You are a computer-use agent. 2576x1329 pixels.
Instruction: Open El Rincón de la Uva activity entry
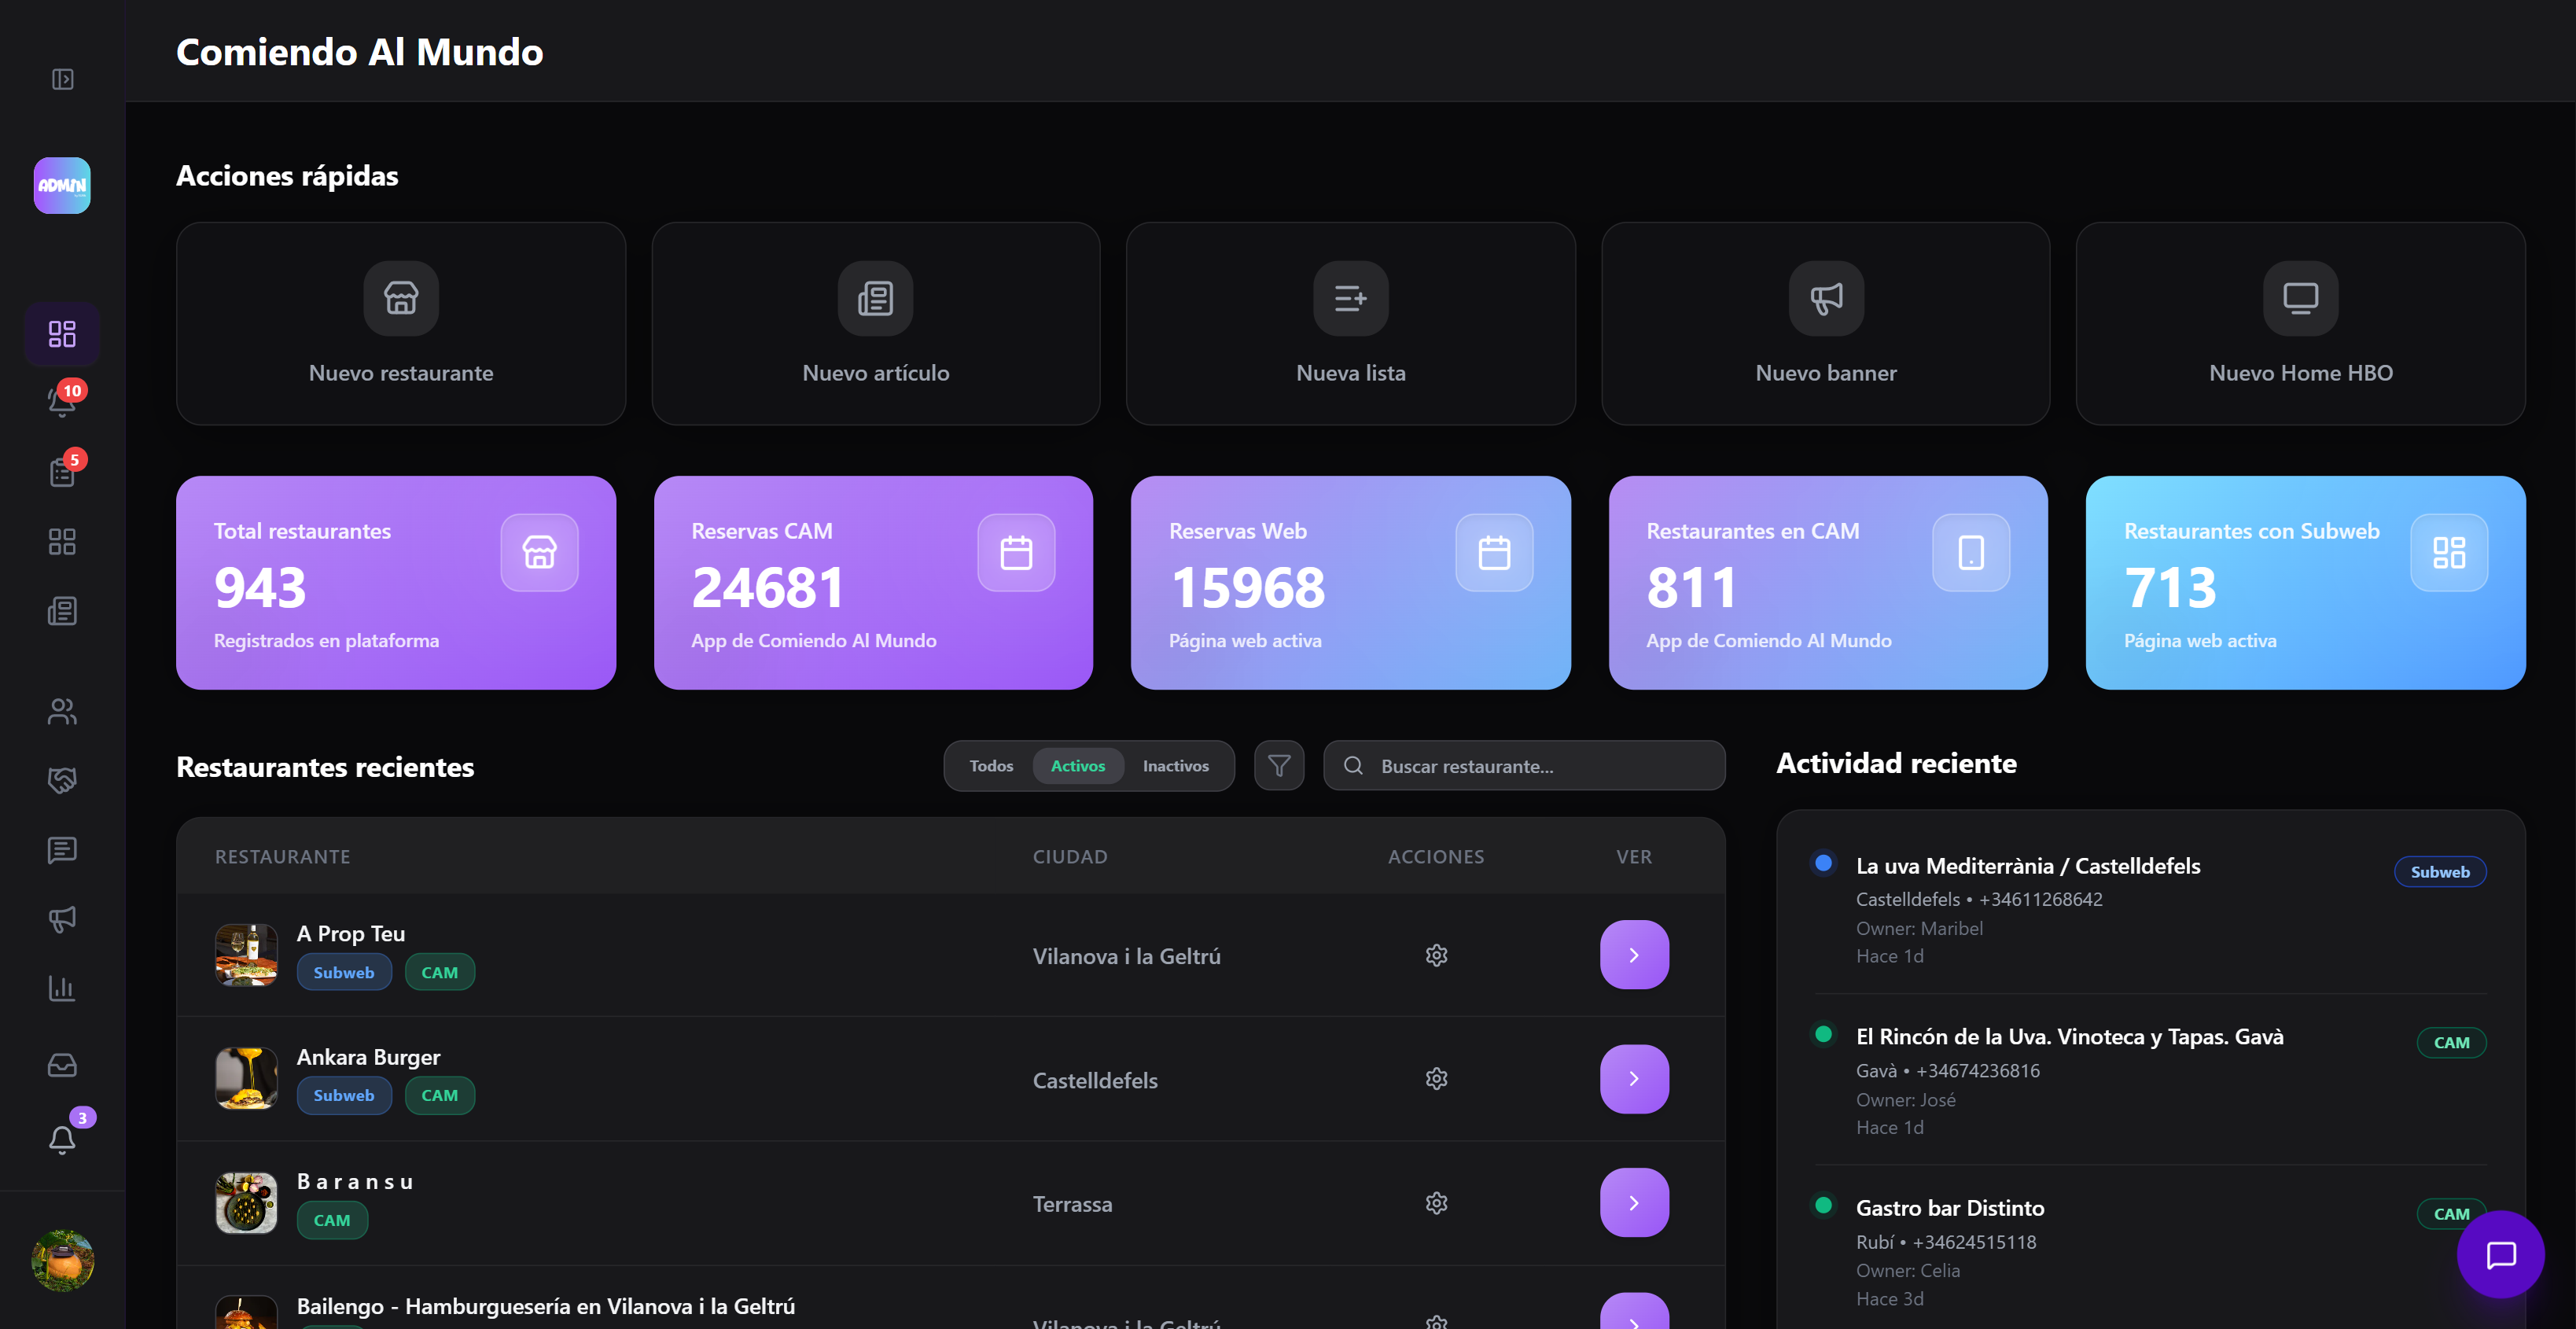coord(2150,1080)
